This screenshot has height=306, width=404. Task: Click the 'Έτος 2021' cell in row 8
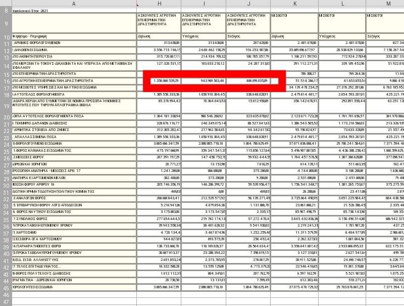[x=74, y=11]
